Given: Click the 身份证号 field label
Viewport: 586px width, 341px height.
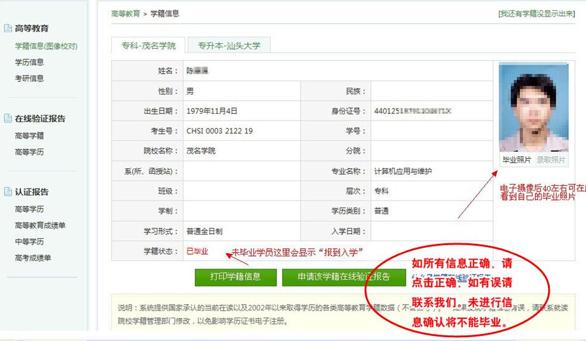Looking at the screenshot, I should (348, 111).
